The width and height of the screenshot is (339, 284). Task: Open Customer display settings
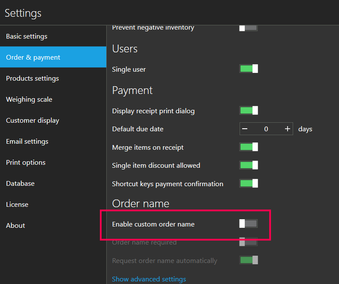tap(33, 121)
